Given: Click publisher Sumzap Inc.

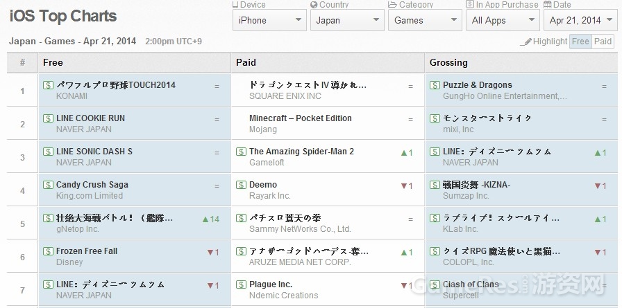Looking at the screenshot, I should 466,196.
